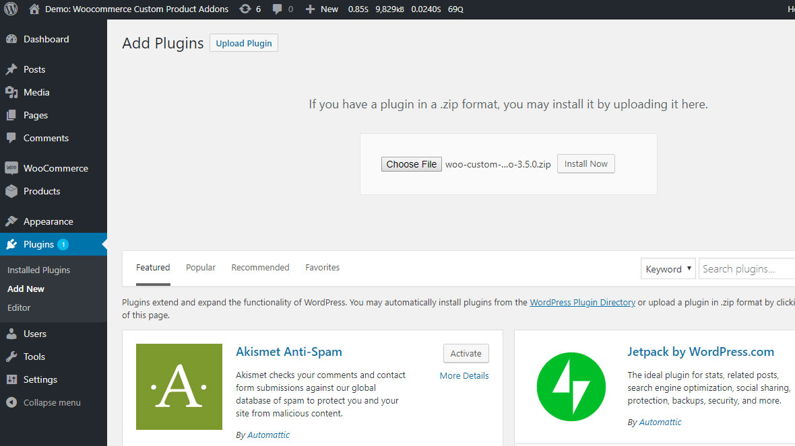Viewport: 795px width, 446px height.
Task: Select Add New in Plugins submenu
Action: click(26, 289)
